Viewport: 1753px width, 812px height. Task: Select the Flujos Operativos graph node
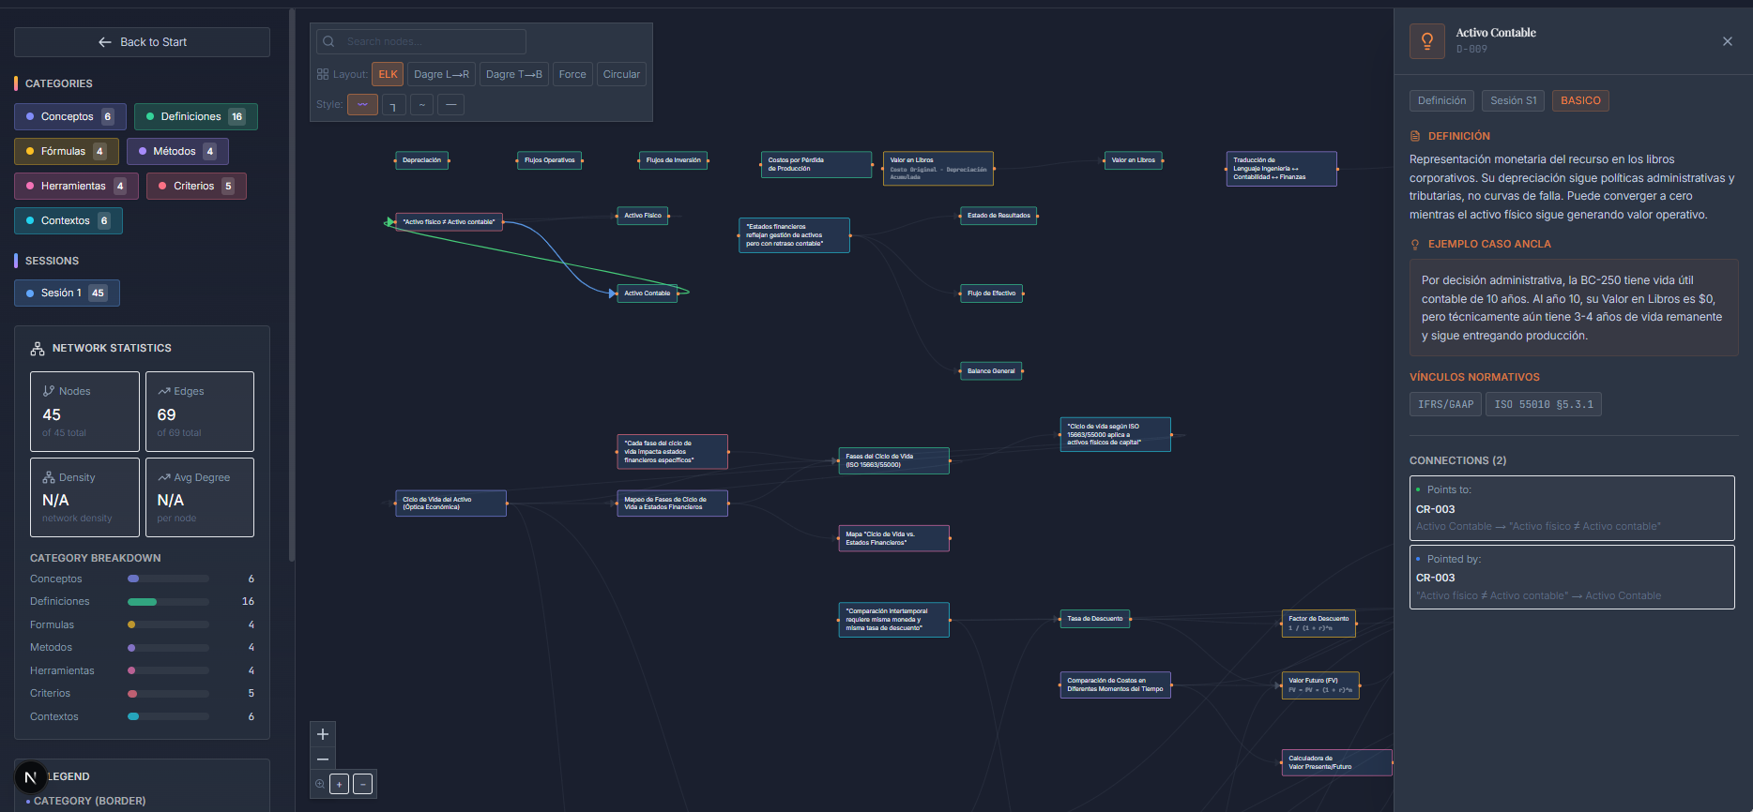click(549, 160)
